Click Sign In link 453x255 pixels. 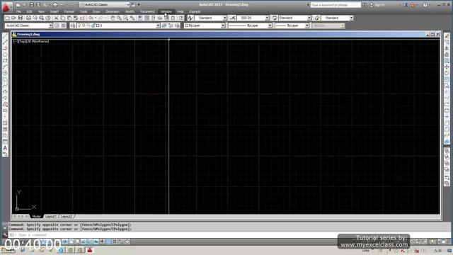379,5
